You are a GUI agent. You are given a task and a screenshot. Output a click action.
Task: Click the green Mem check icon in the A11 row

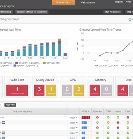pos(118,117)
